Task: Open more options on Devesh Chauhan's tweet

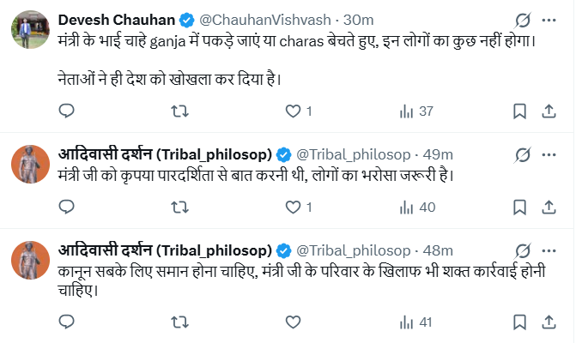Action: point(550,20)
